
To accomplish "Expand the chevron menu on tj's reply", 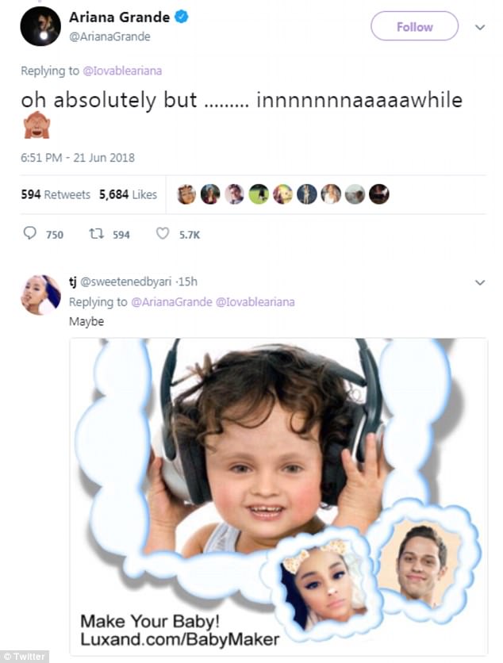I will point(480,282).
